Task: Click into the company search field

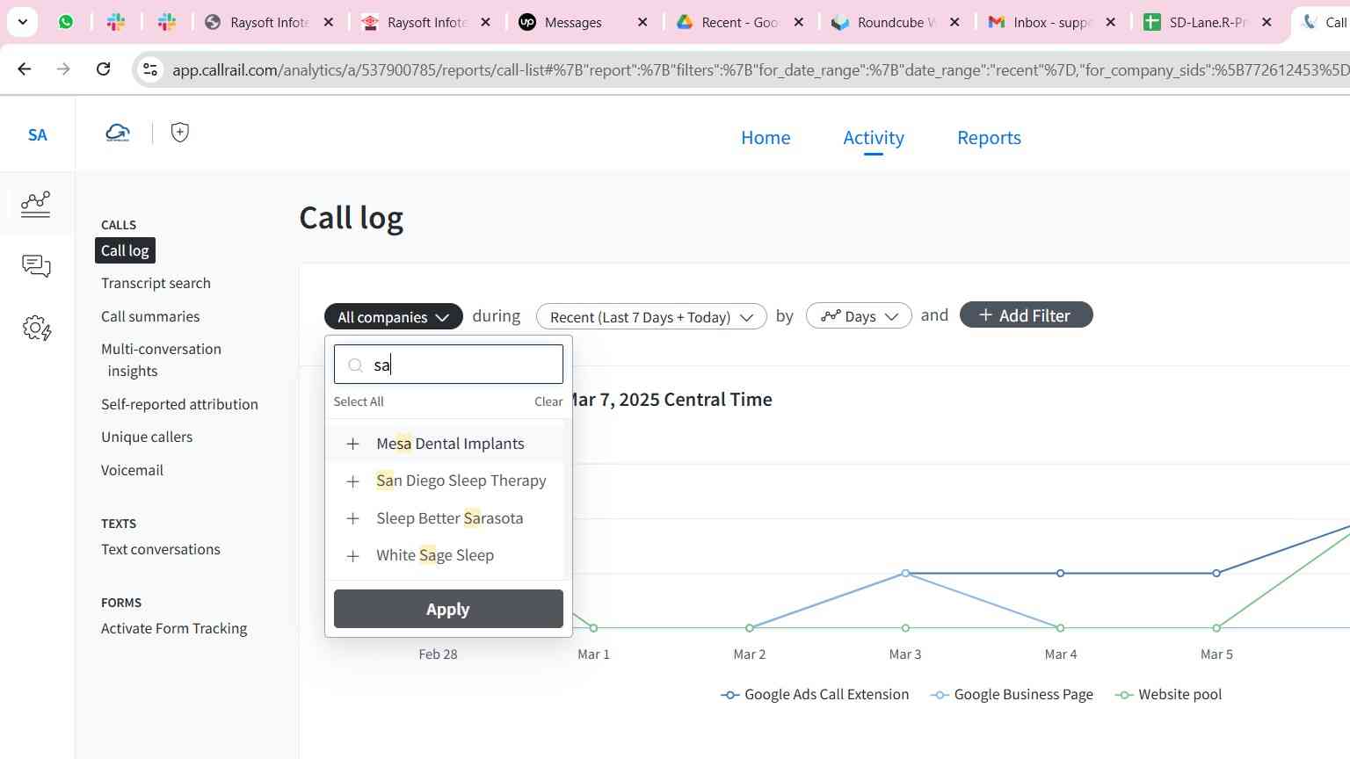Action: [448, 365]
